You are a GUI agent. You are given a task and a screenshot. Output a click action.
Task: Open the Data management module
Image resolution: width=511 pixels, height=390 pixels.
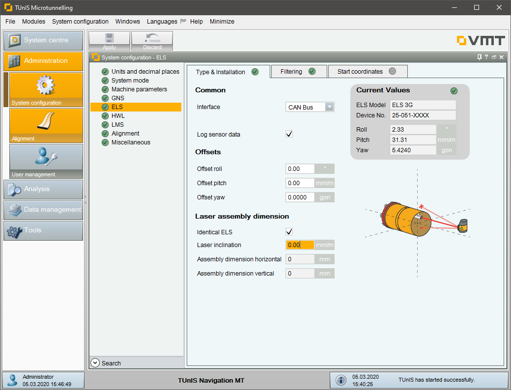pyautogui.click(x=43, y=210)
